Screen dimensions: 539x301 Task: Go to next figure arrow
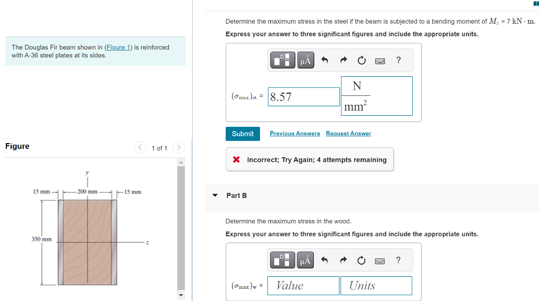pyautogui.click(x=178, y=147)
